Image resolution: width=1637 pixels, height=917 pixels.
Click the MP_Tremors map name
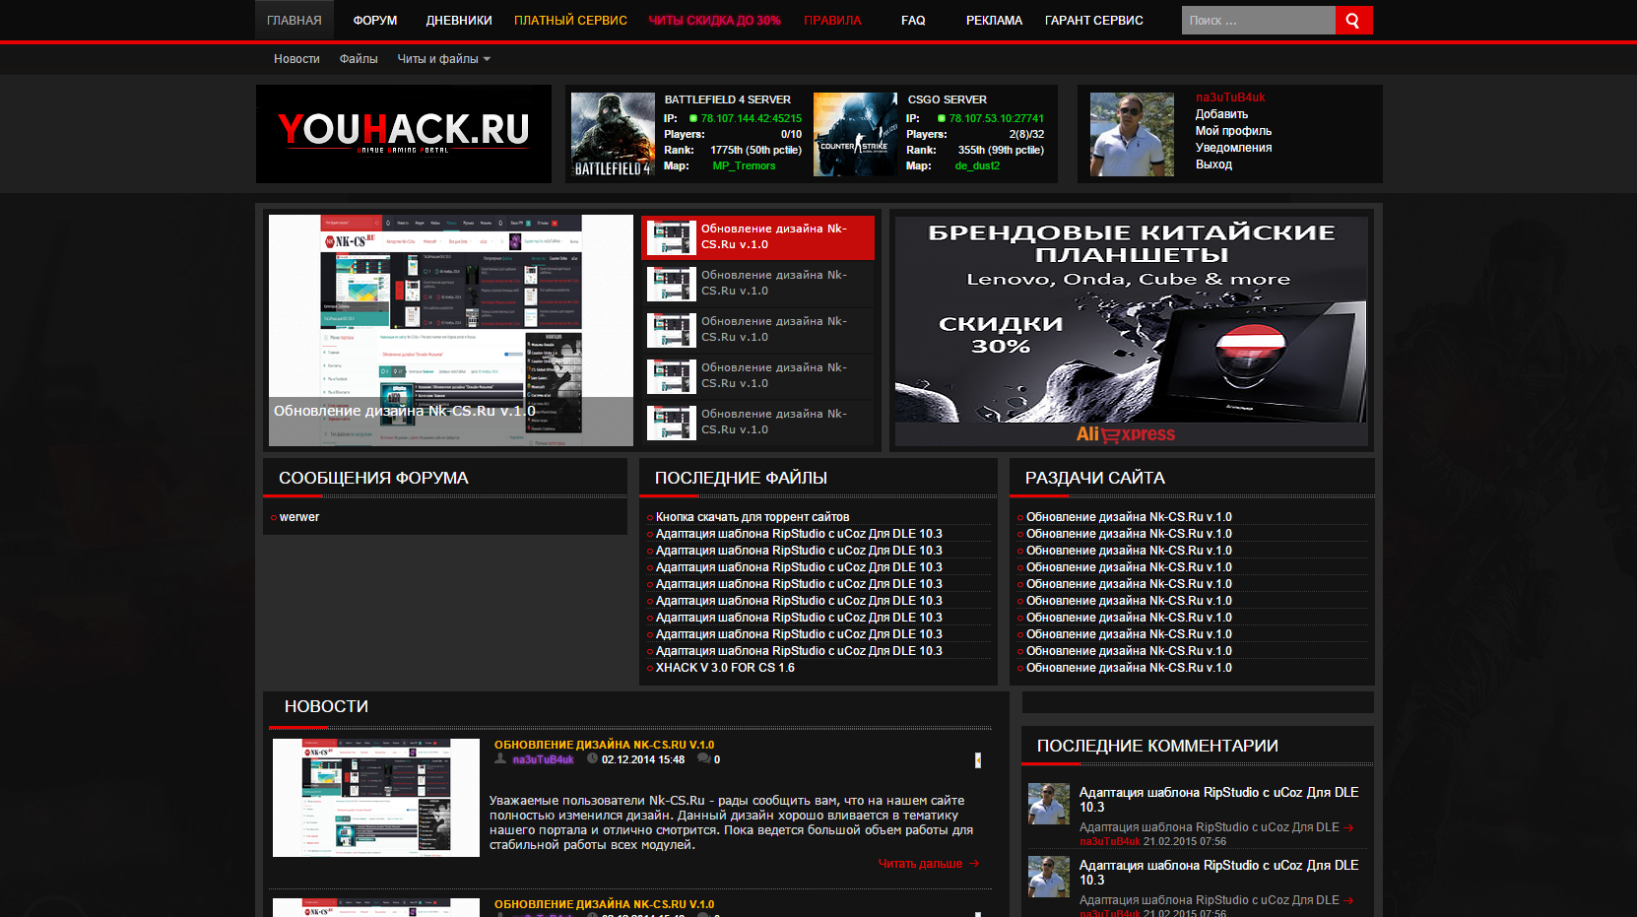[744, 165]
